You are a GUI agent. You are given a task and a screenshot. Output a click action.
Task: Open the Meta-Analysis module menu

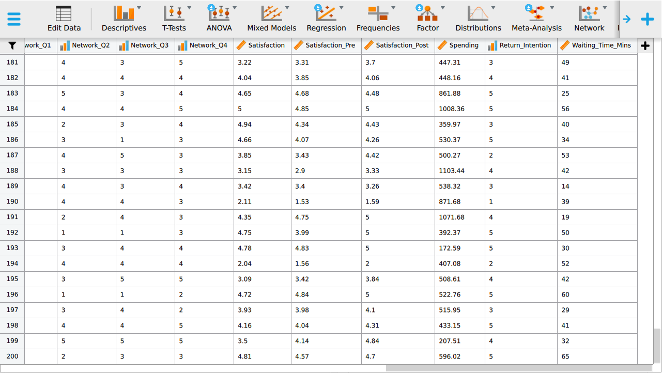click(536, 19)
